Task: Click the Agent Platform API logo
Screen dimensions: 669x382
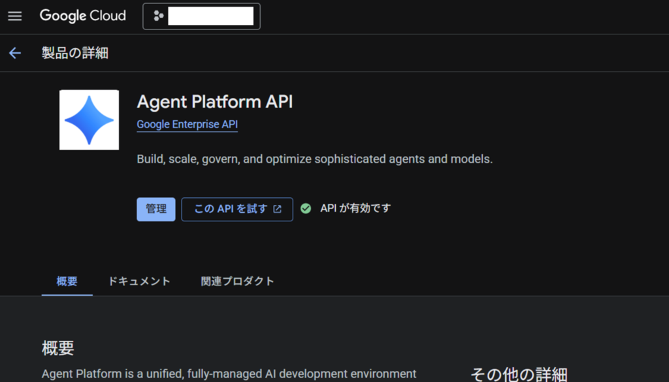Action: 89,119
